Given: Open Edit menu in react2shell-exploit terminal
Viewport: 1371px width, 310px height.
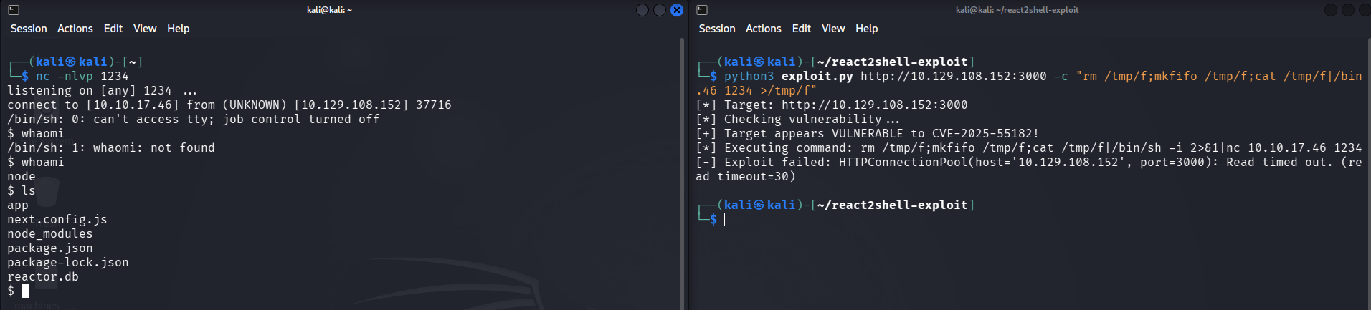Looking at the screenshot, I should pyautogui.click(x=802, y=29).
